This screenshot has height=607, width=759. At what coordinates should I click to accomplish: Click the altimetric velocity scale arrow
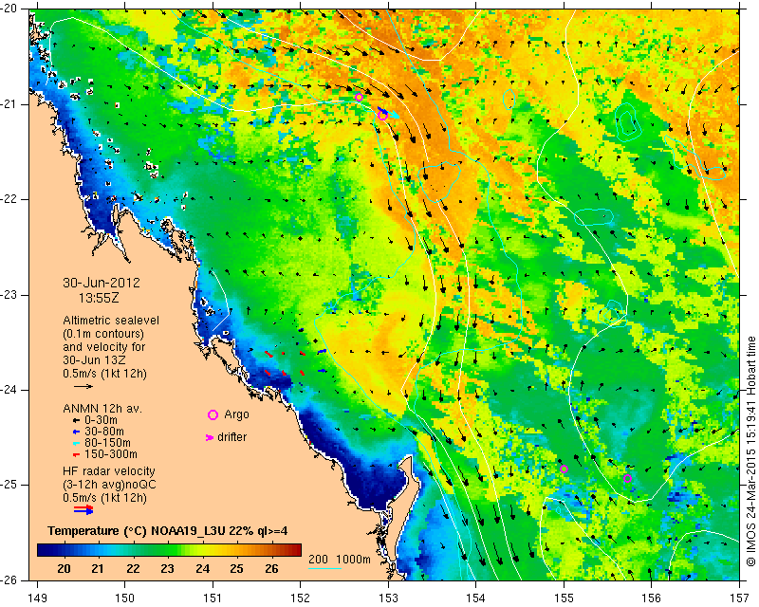click(83, 386)
